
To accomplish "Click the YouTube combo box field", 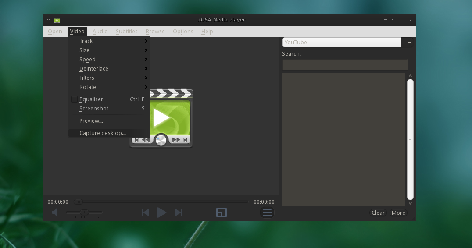I will [342, 43].
